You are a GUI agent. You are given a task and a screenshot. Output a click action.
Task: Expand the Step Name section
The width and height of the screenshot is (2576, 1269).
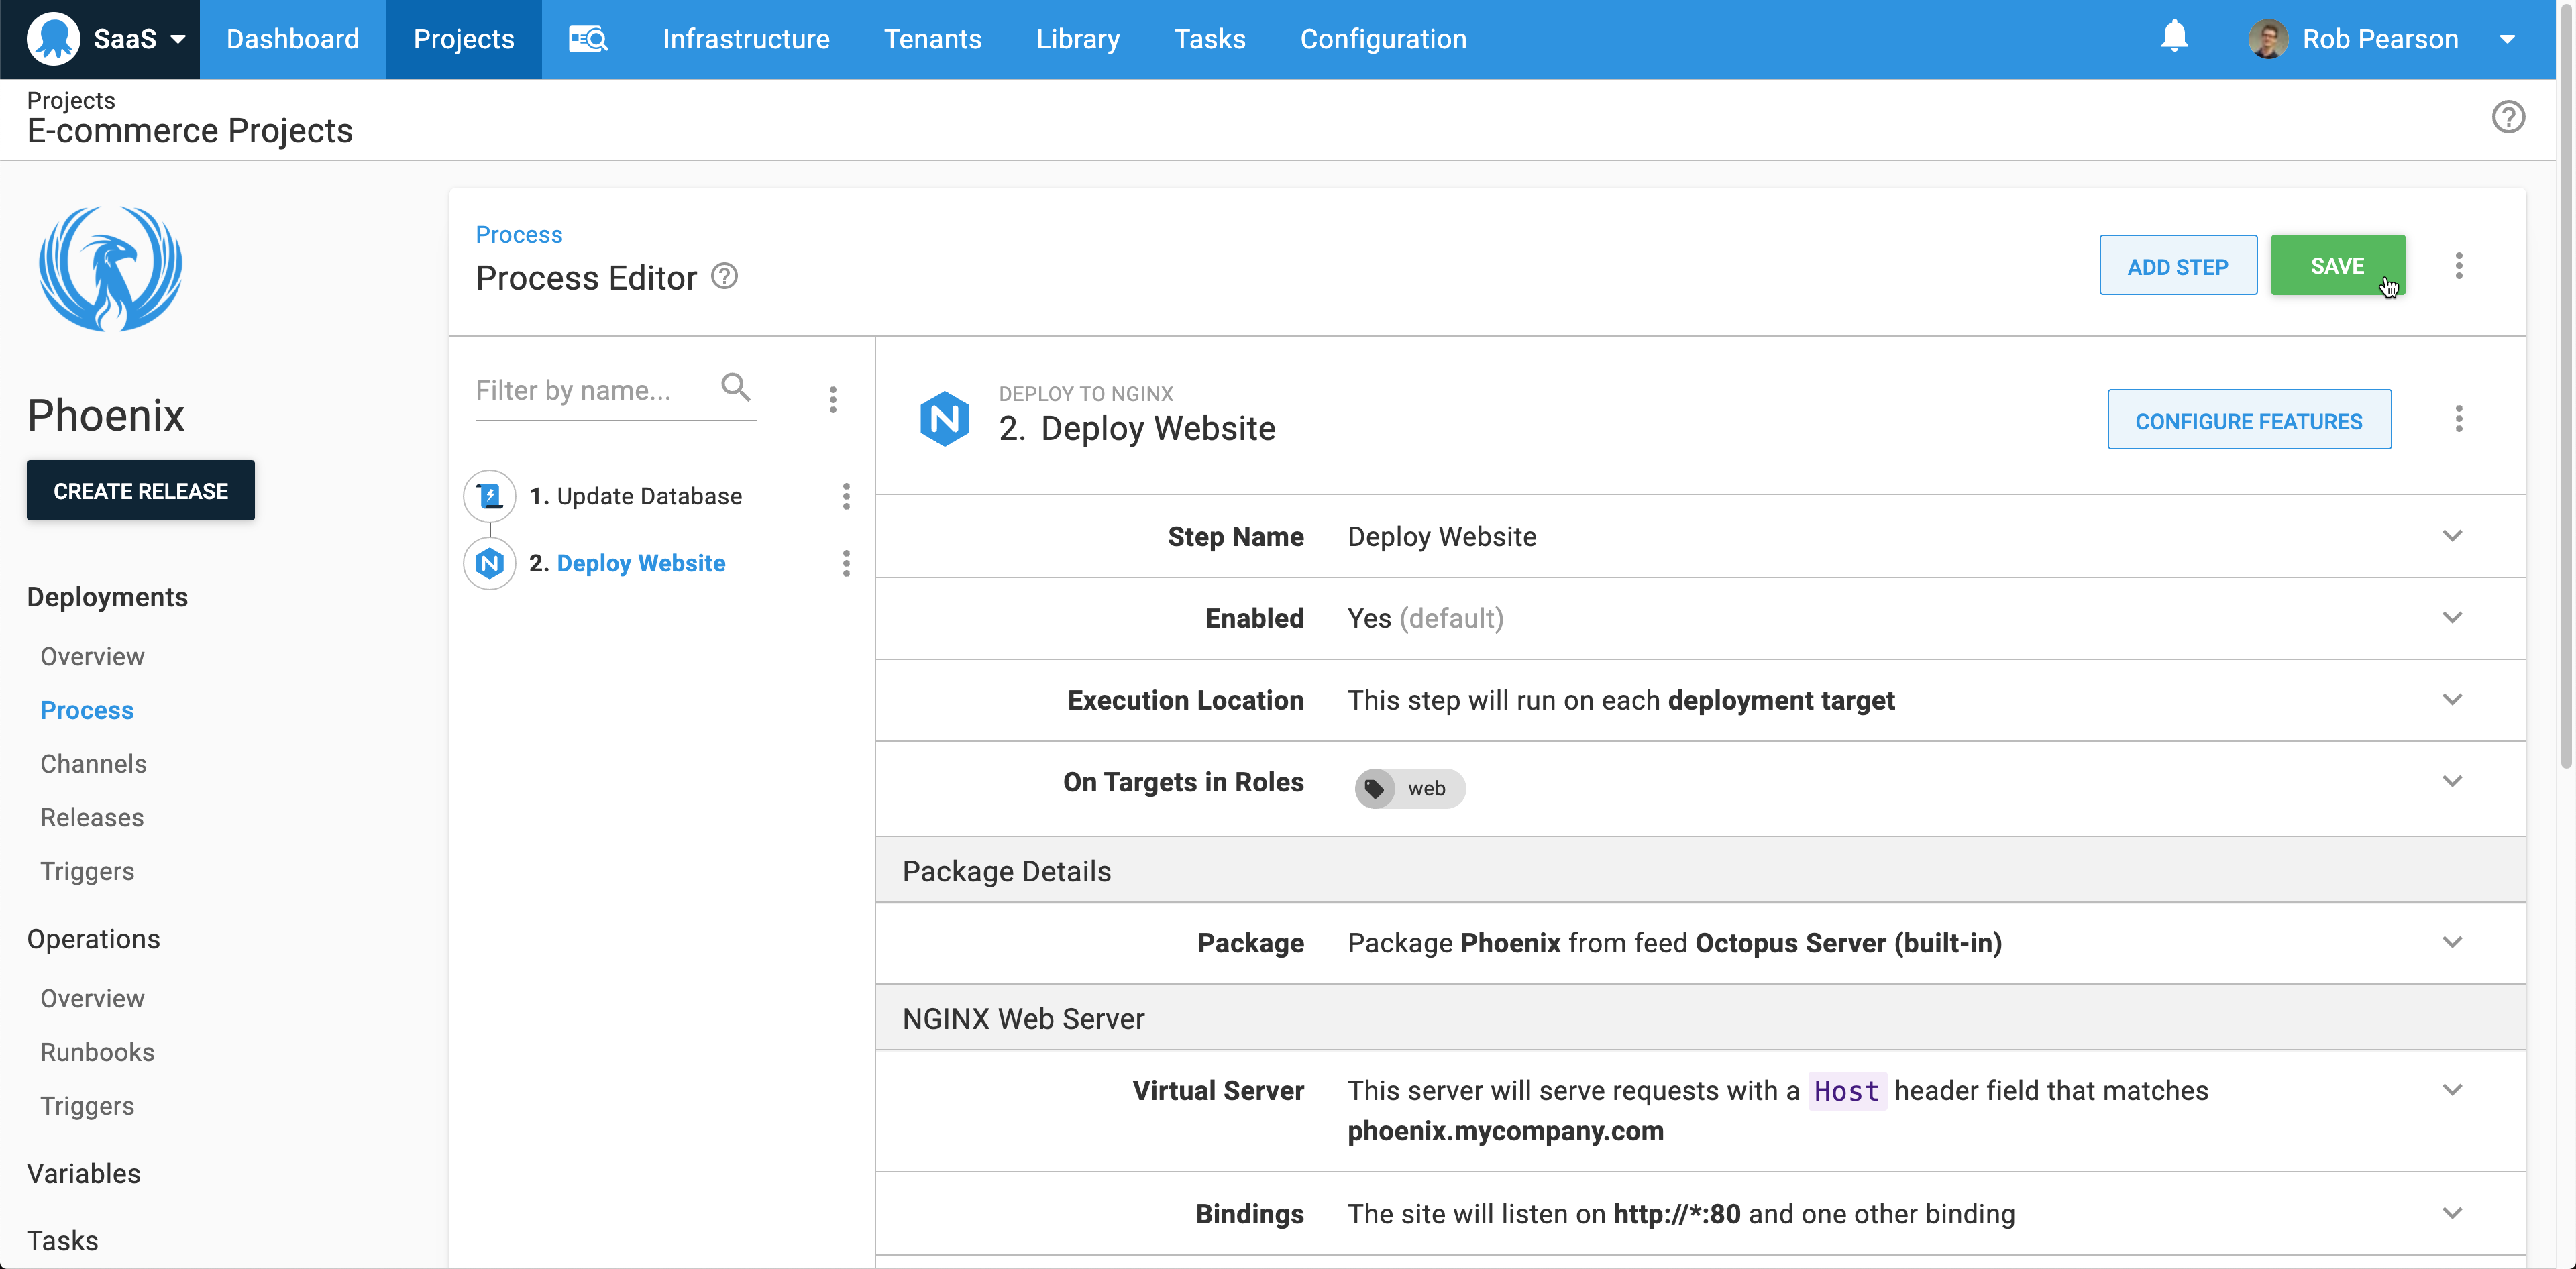2452,536
